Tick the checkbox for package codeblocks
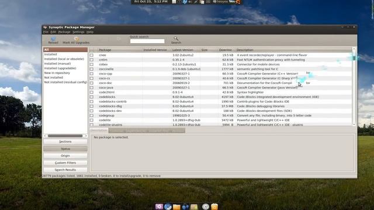Screen dimensions: 374x210 tap(92, 97)
